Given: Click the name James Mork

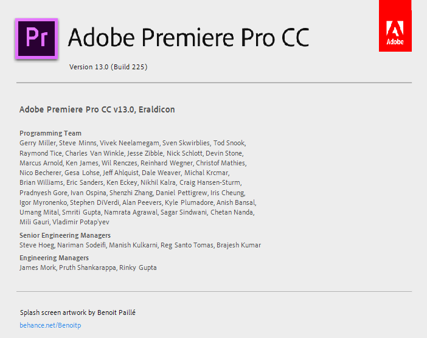Looking at the screenshot, I should click(x=38, y=268).
